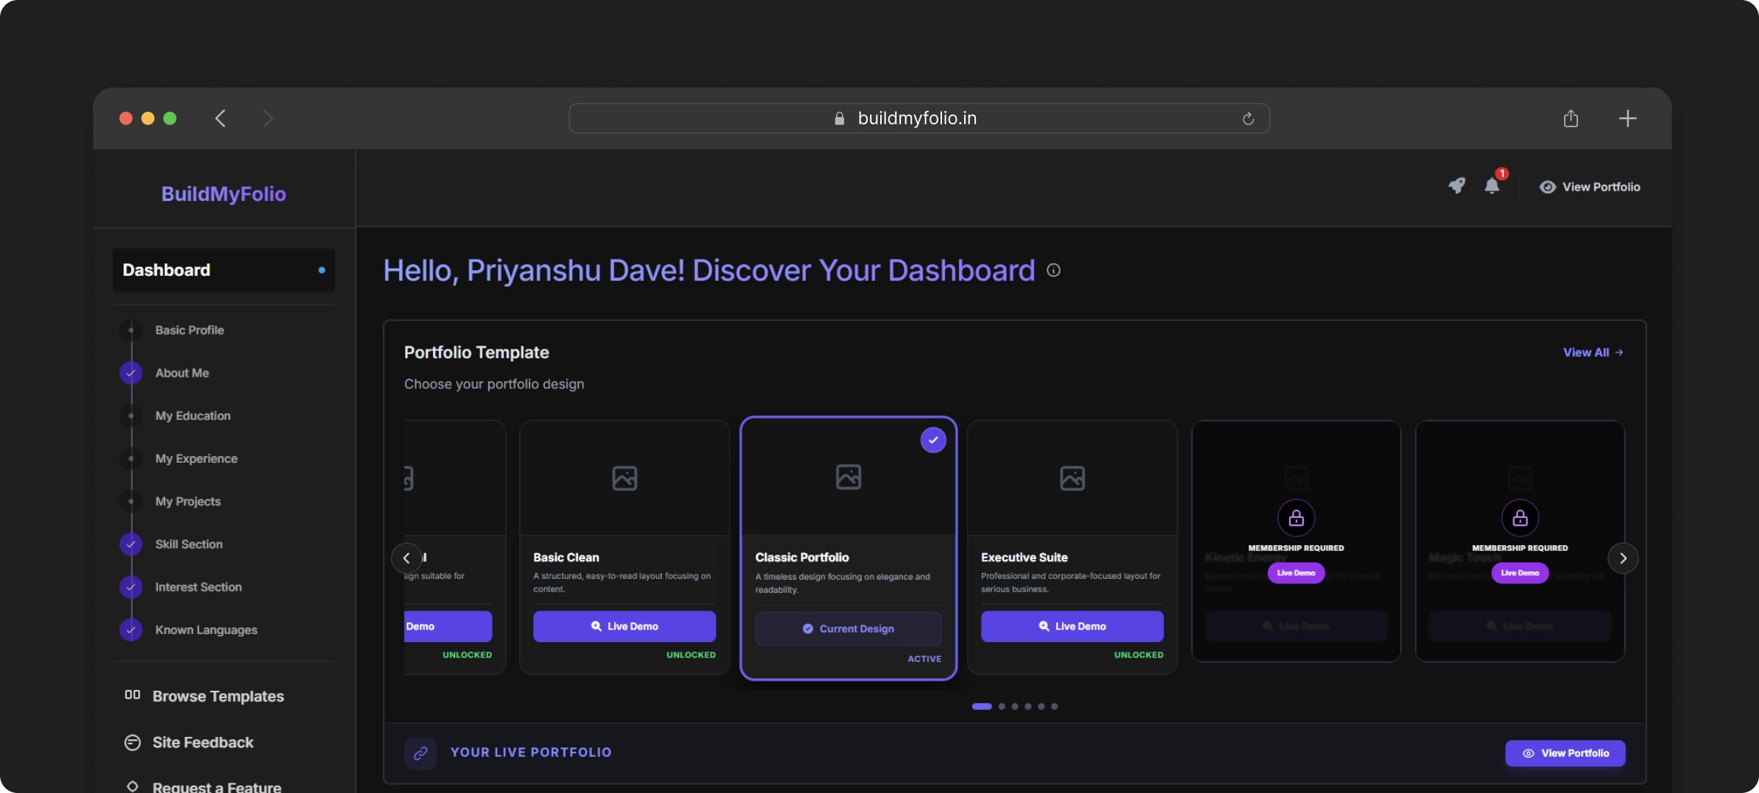Reload the page with the refresh icon
1759x793 pixels.
pos(1248,118)
